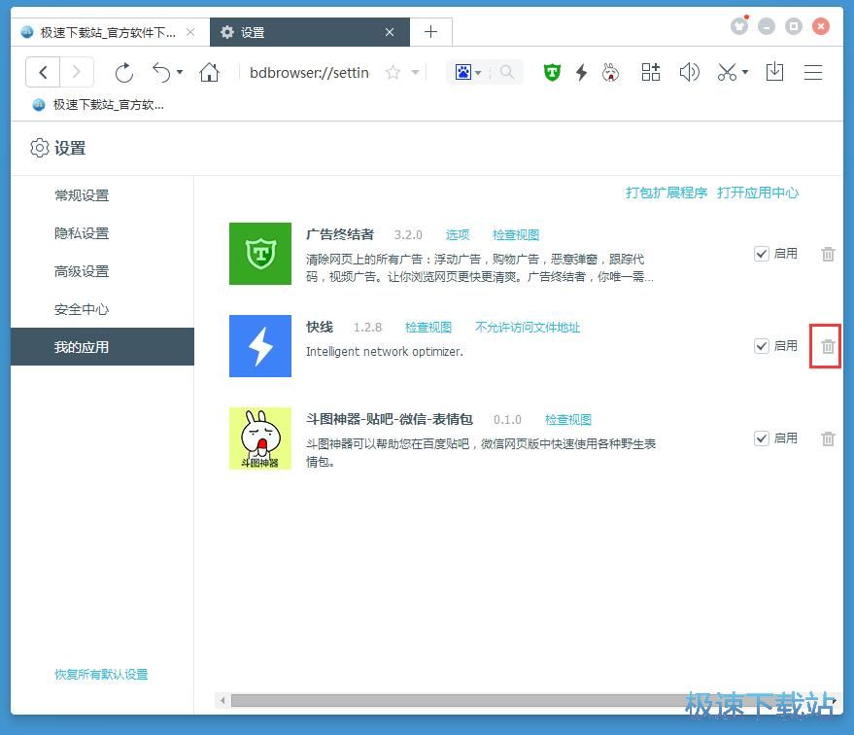Image resolution: width=854 pixels, height=735 pixels.
Task: Click the horizontal scrollbar left arrow
Action: (222, 700)
